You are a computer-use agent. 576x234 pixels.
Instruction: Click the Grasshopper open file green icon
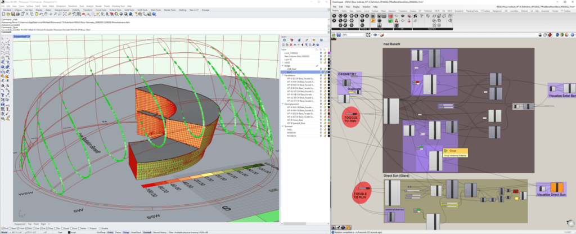point(334,35)
